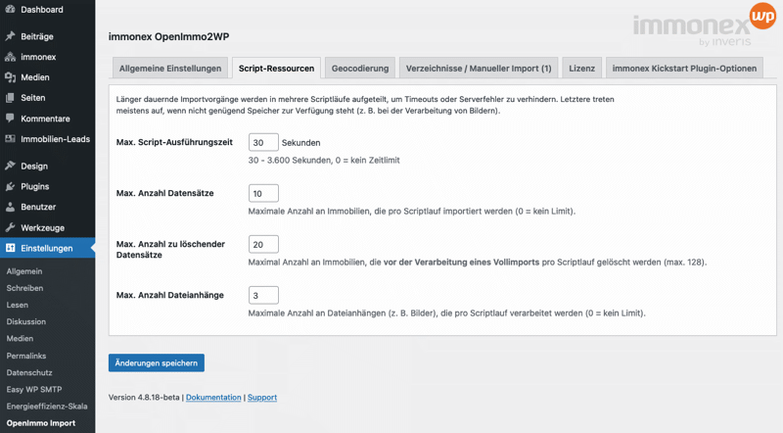Click the Dashboard gauge icon
Screen dimensions: 783x433
(x=10, y=9)
